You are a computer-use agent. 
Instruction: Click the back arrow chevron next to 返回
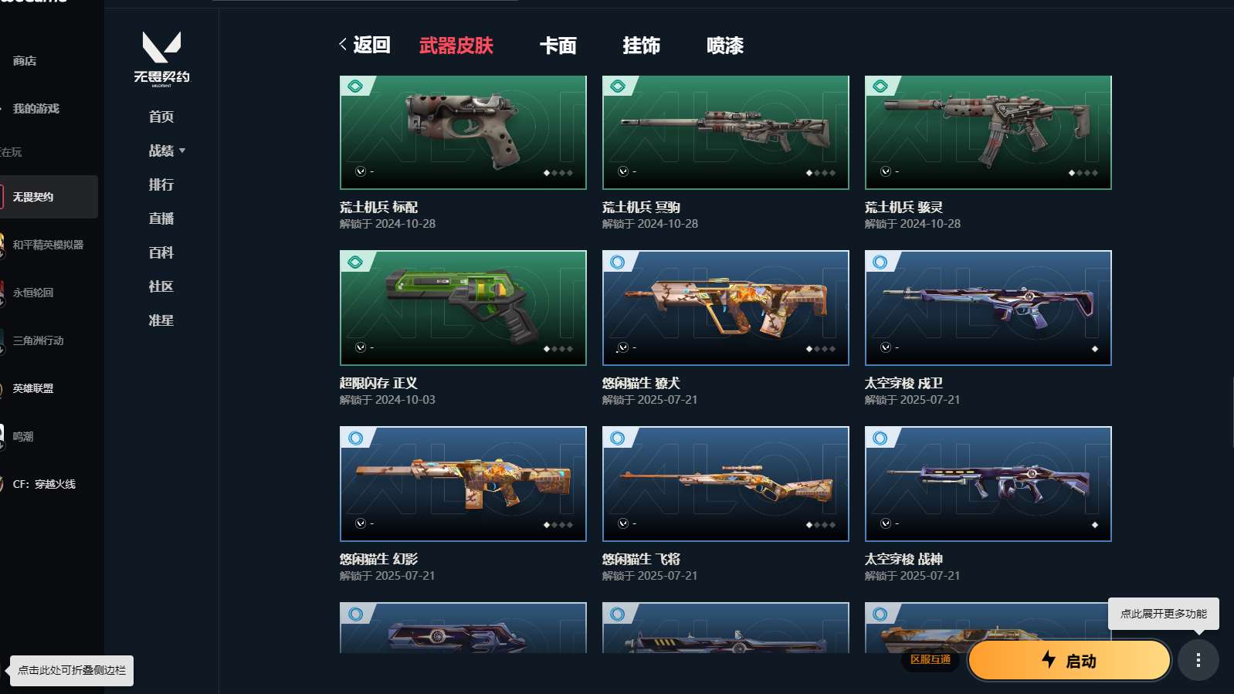342,45
